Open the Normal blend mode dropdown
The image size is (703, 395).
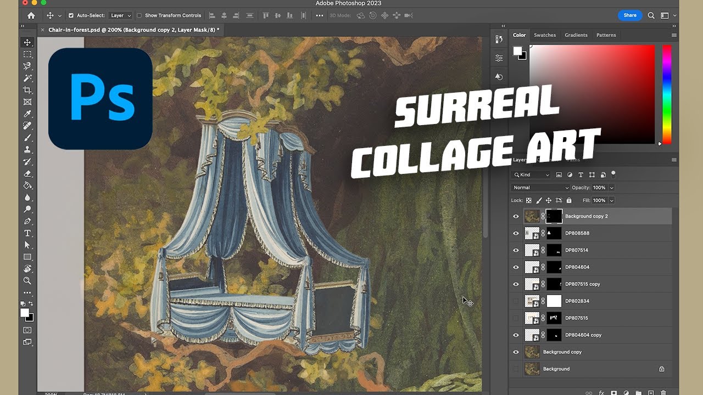[540, 188]
